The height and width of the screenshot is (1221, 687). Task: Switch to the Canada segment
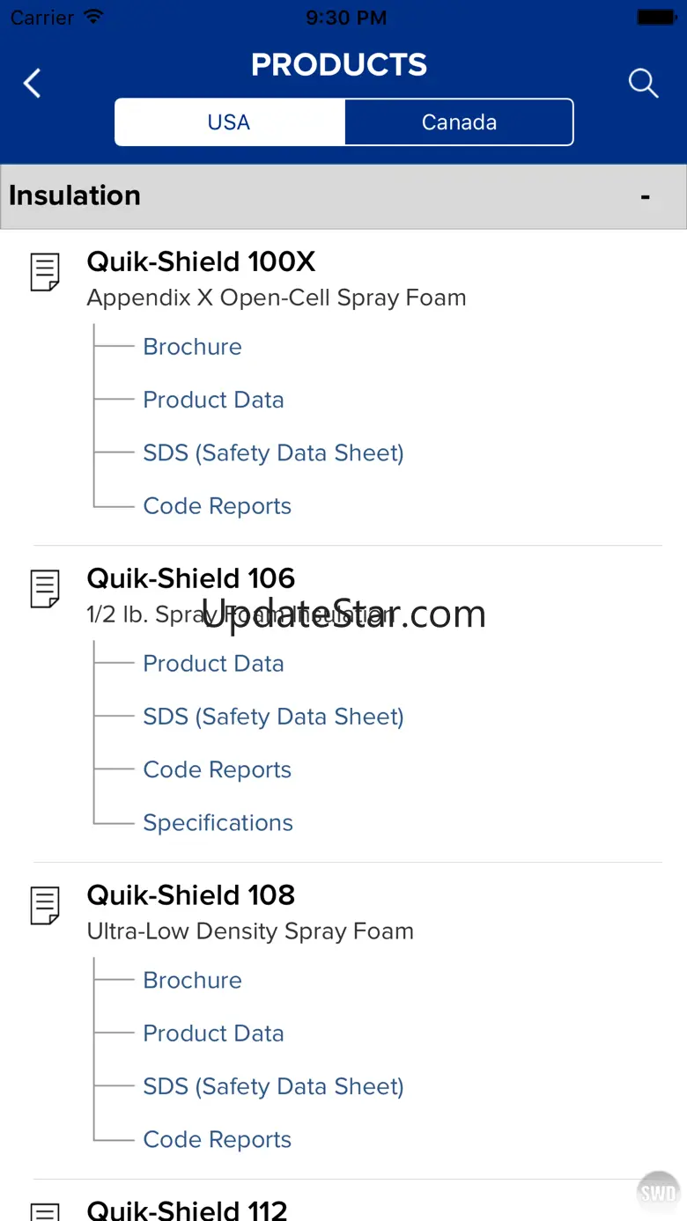click(459, 122)
